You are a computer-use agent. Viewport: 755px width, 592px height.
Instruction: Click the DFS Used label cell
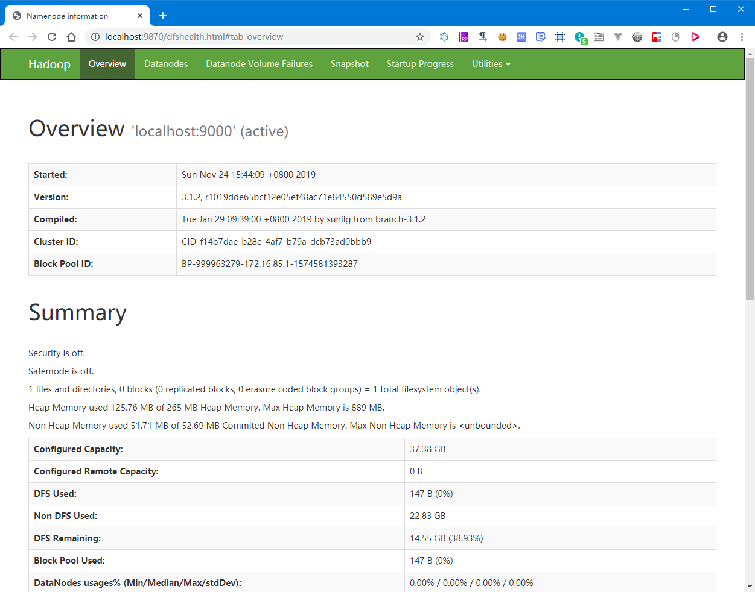217,494
